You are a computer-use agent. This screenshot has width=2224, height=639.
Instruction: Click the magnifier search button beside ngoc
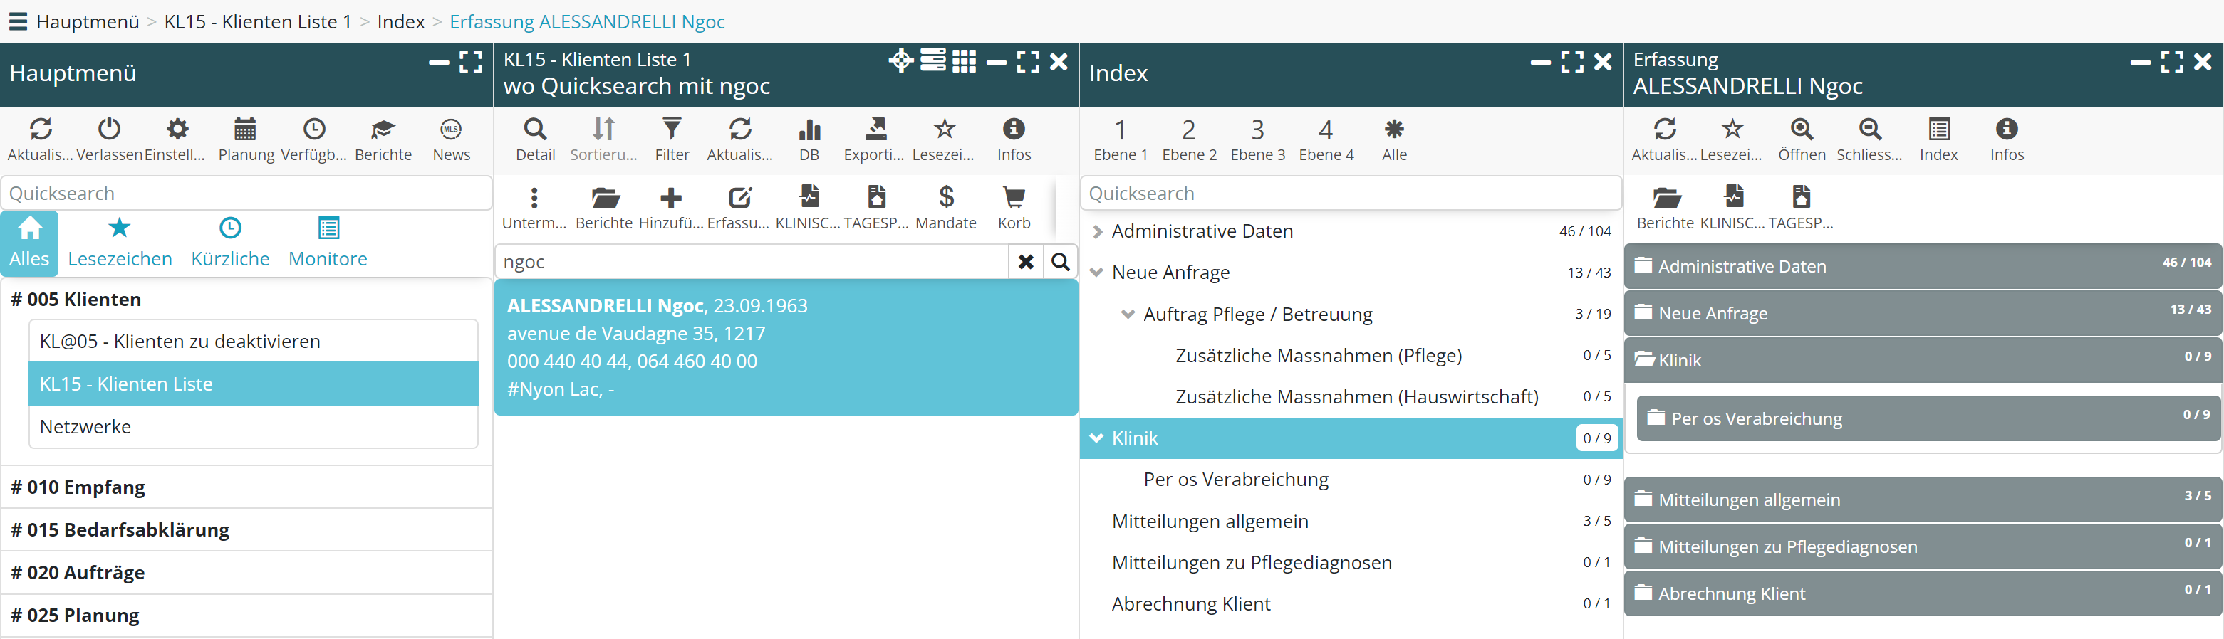tap(1060, 261)
